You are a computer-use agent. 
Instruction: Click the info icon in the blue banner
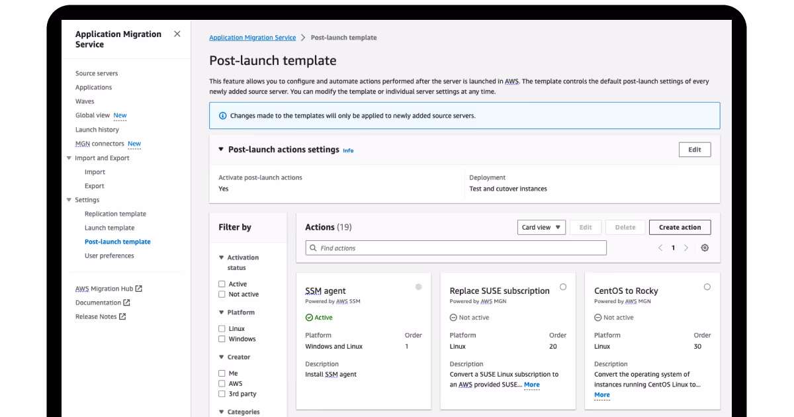(x=222, y=115)
